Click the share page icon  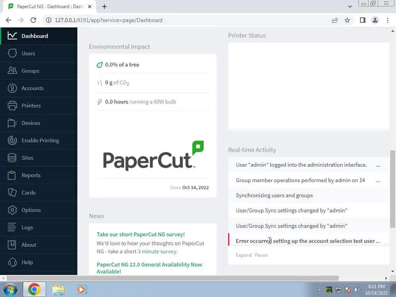click(x=335, y=20)
